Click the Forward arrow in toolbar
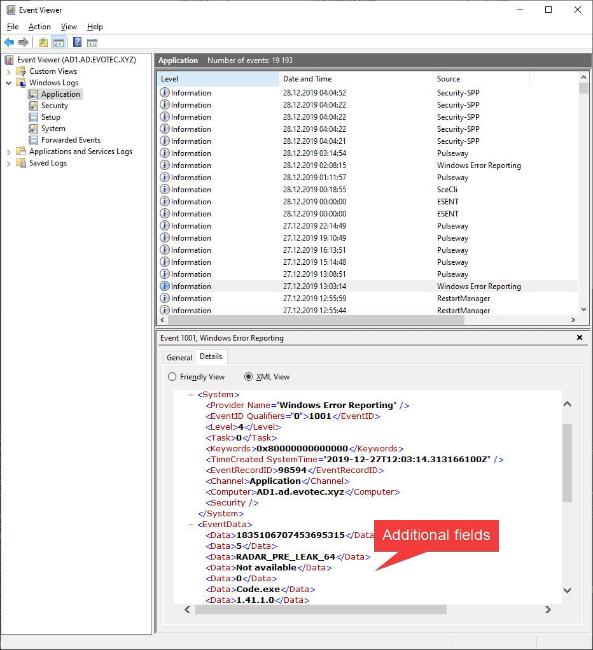 pyautogui.click(x=24, y=43)
